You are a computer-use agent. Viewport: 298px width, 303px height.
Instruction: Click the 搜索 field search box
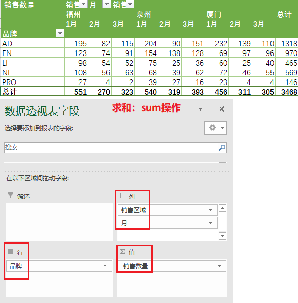115,148
